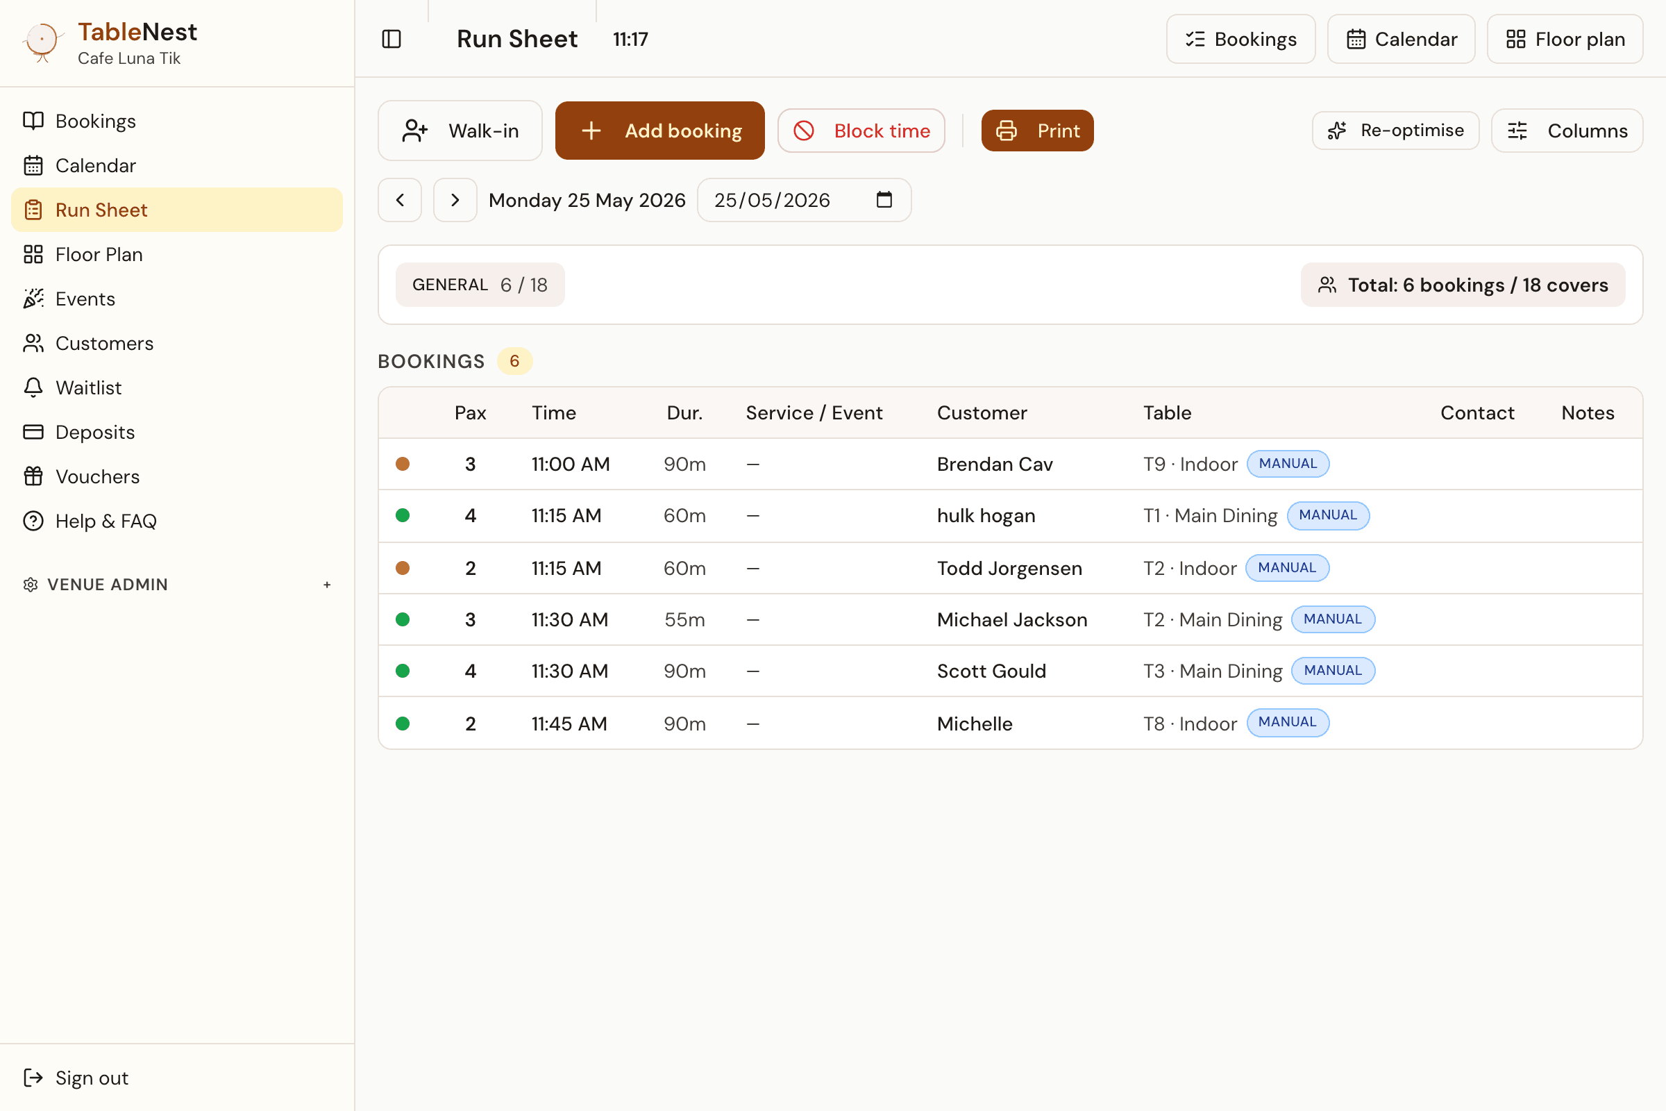Toggle the sidebar panel icon
This screenshot has width=1666, height=1111.
[392, 39]
